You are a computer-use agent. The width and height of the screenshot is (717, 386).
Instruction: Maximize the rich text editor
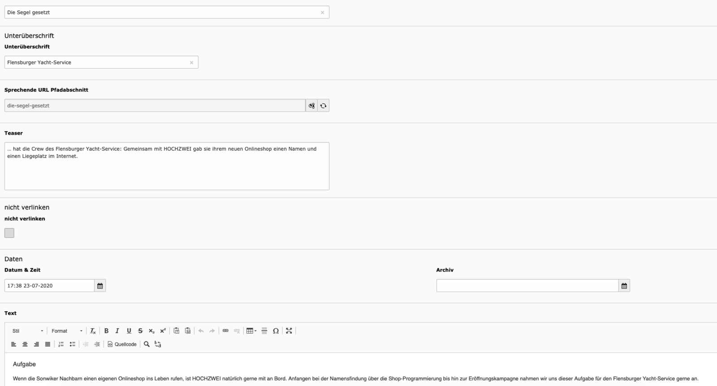click(289, 331)
